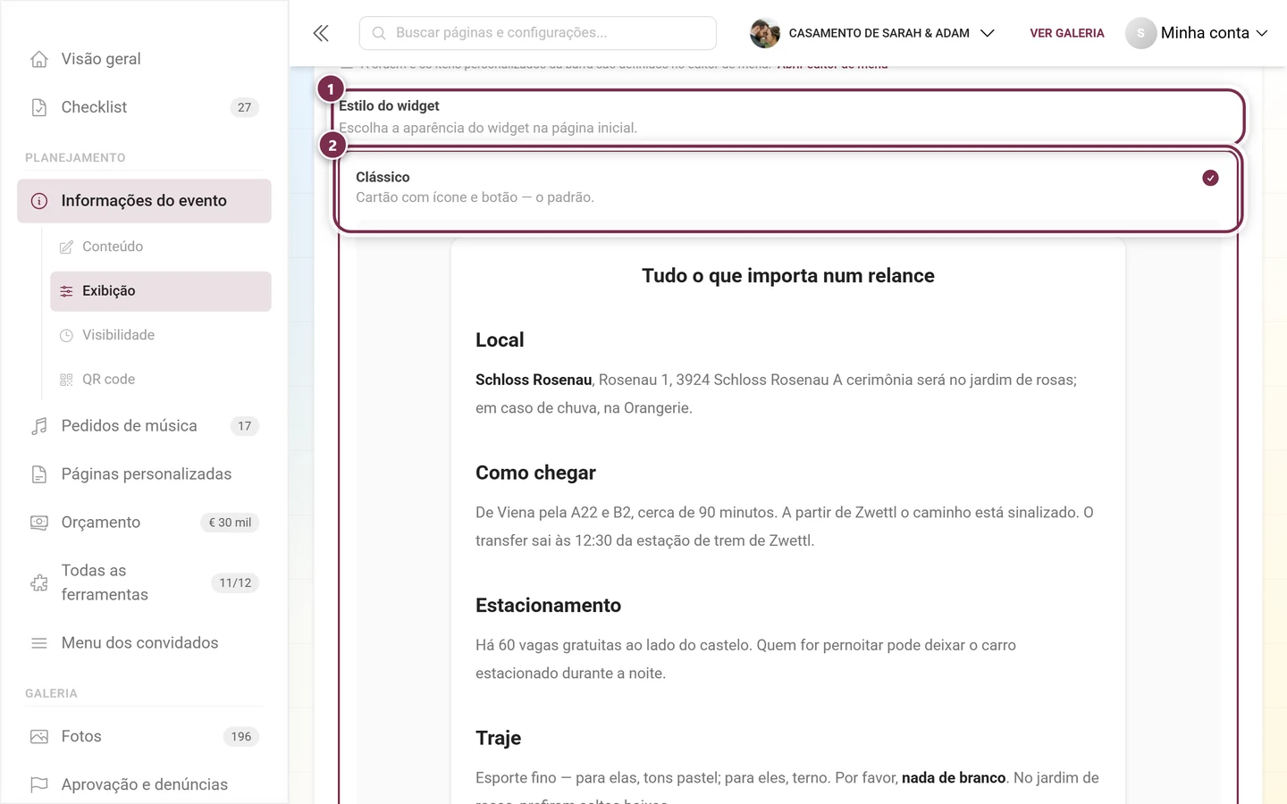Click the search field for pages and settings

(537, 33)
